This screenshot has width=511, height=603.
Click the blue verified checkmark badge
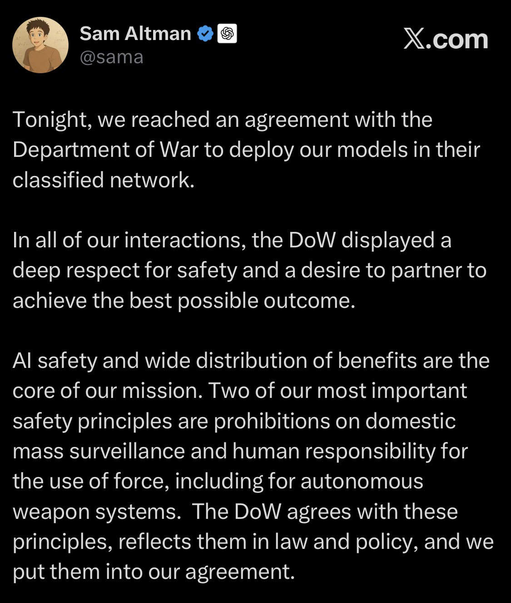coord(205,34)
